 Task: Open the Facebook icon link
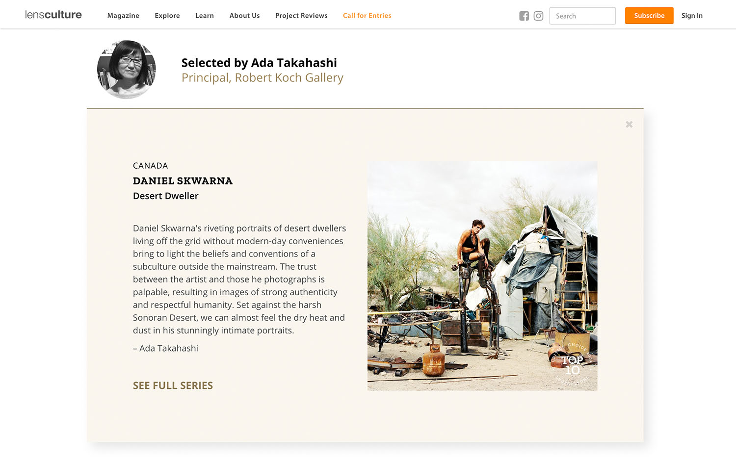coord(524,16)
